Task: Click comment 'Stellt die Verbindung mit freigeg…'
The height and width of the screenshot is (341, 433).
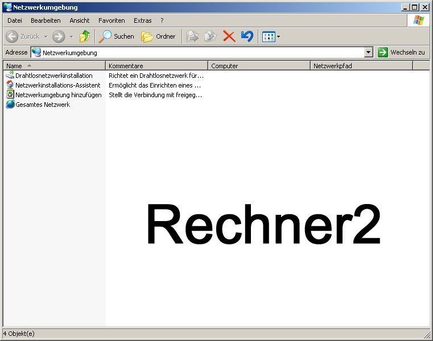Action: coord(155,95)
